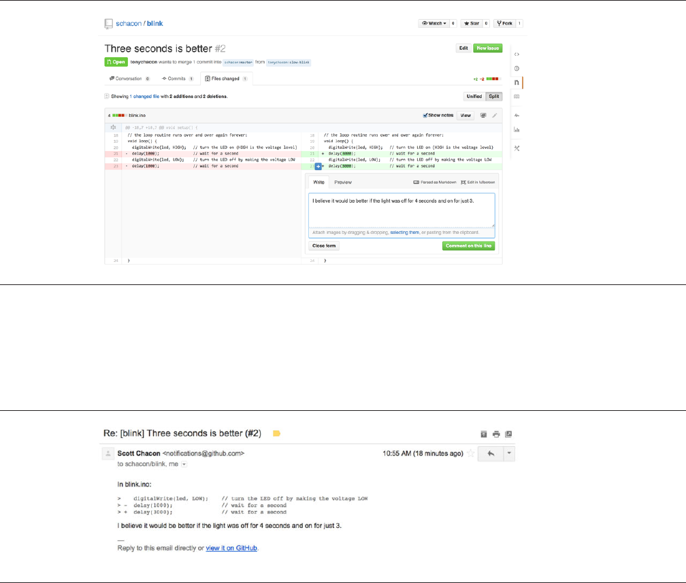Click the Close form button
The height and width of the screenshot is (583, 686).
(324, 246)
